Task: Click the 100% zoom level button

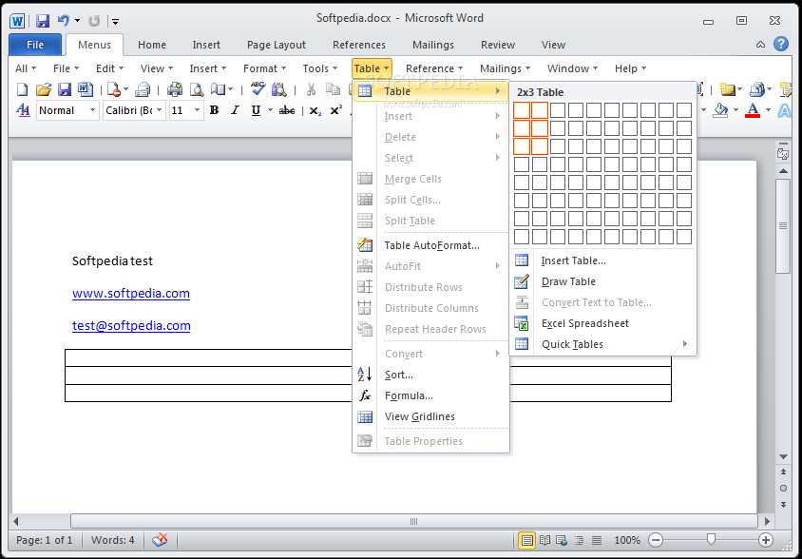Action: tap(627, 540)
